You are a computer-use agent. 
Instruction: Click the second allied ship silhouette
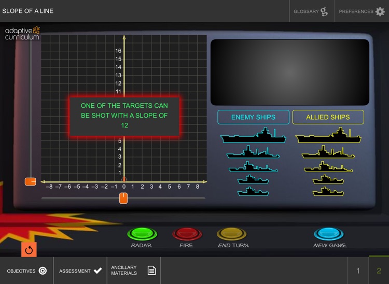328,152
